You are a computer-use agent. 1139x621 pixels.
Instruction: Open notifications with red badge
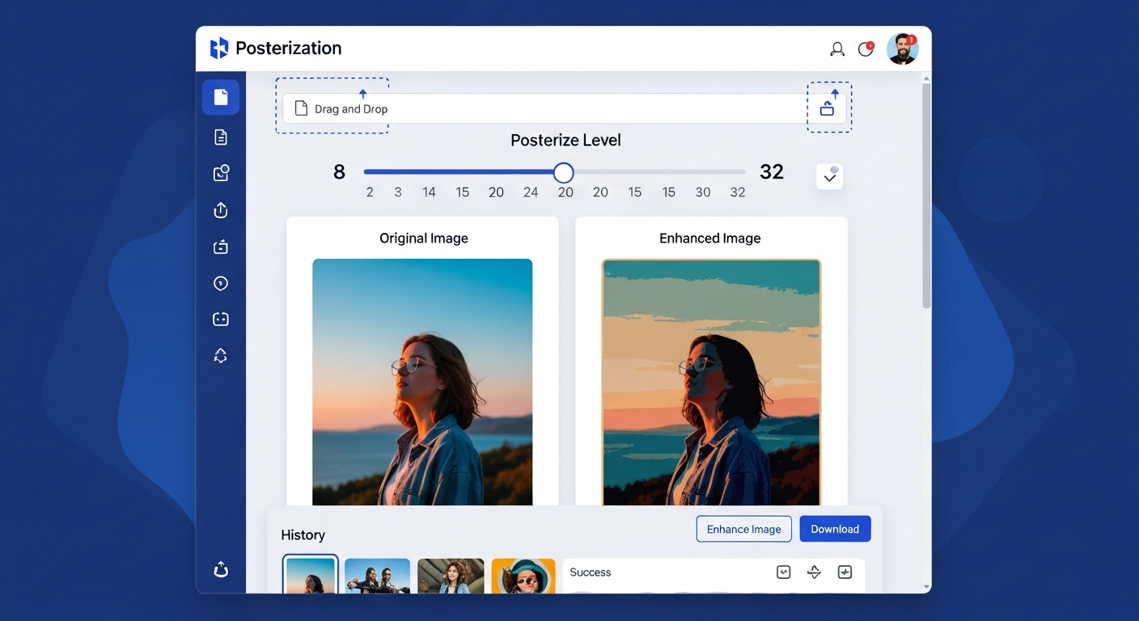point(866,49)
